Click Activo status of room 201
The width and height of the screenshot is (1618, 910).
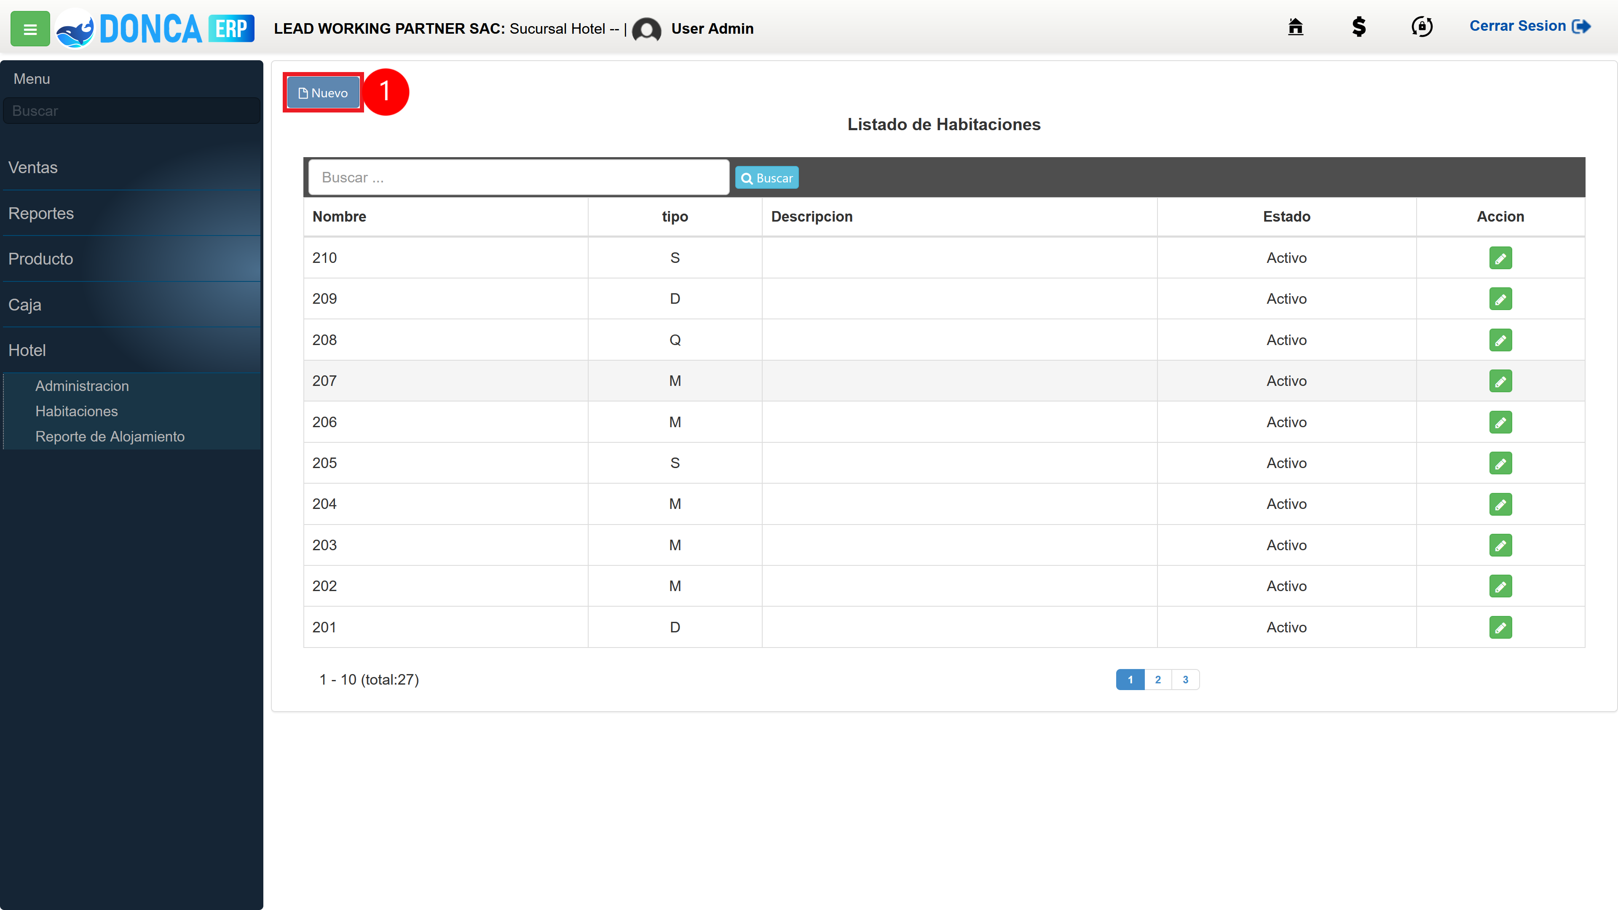[1286, 627]
